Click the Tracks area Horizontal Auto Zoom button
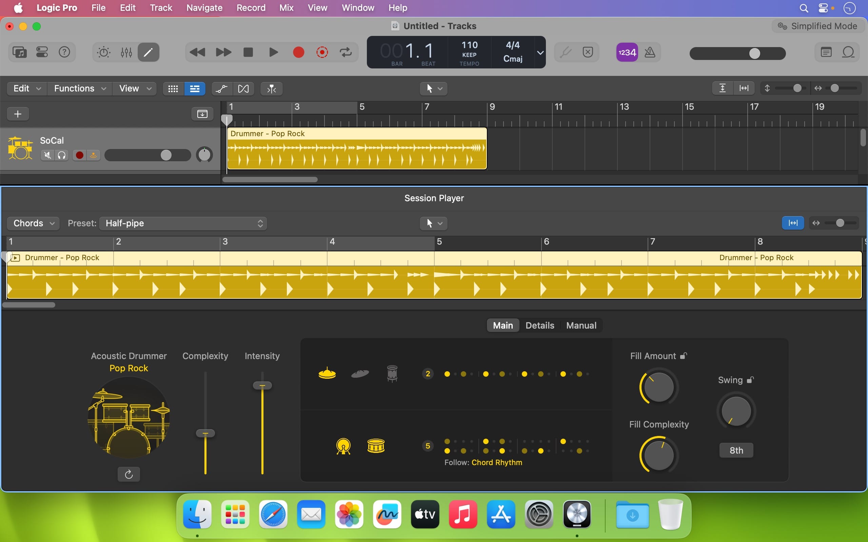Viewport: 868px width, 542px height. [x=744, y=88]
